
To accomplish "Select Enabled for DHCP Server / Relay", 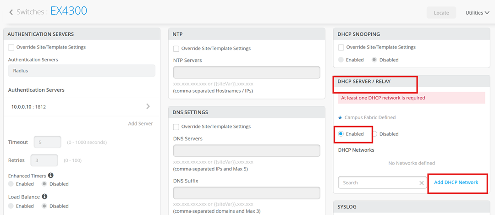I will click(341, 134).
